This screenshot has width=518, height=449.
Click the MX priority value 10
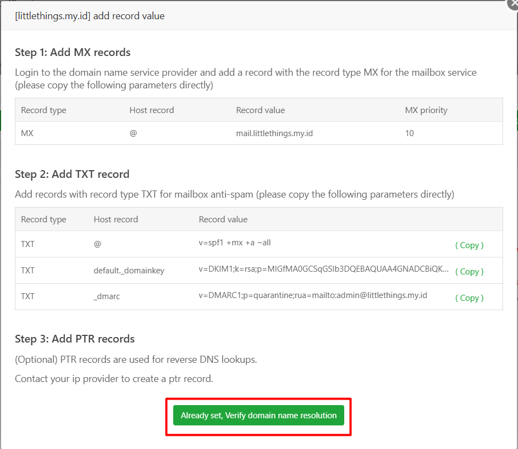coord(409,133)
